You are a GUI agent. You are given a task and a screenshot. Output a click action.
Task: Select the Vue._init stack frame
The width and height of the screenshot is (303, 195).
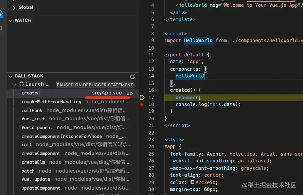[73, 119]
